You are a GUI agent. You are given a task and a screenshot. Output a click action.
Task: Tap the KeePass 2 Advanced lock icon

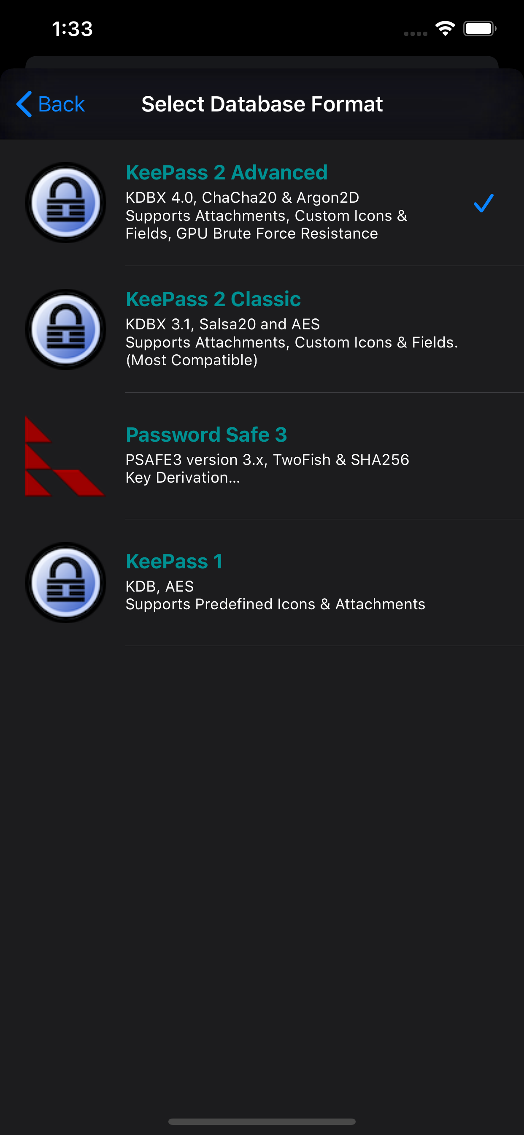(66, 202)
